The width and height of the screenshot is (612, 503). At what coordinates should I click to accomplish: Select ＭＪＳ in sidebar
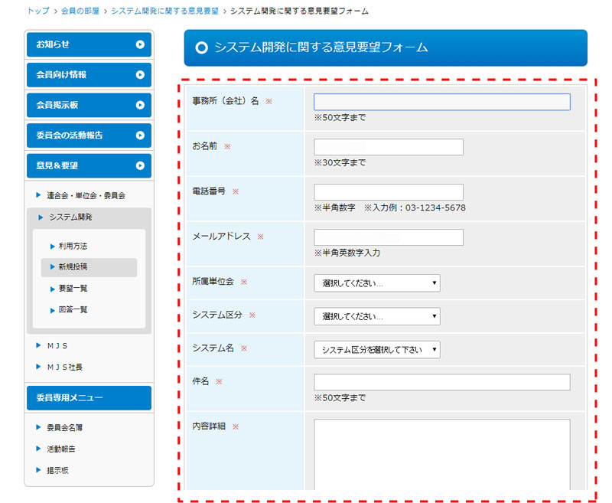(x=57, y=345)
